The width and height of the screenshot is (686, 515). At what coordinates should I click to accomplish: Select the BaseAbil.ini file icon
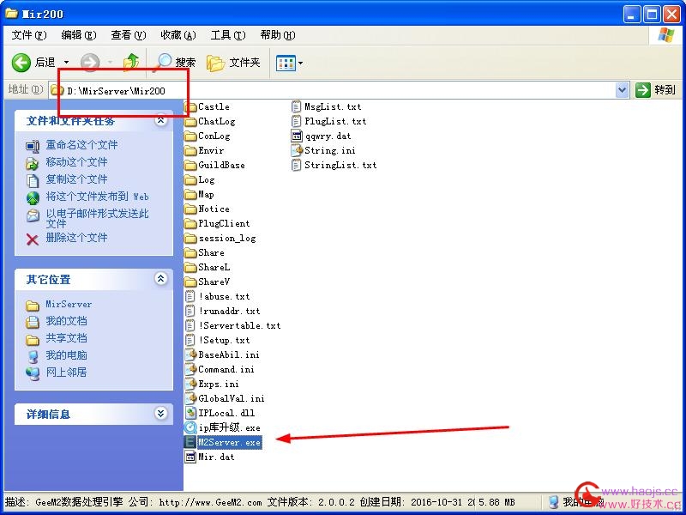pos(190,354)
